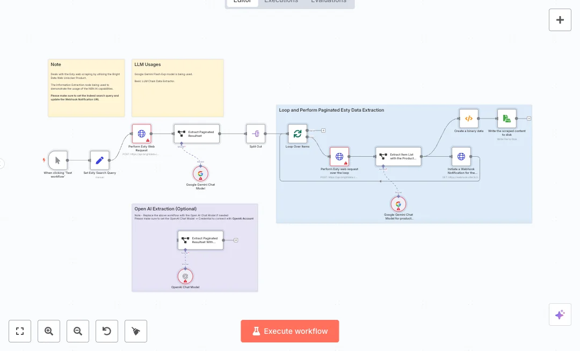Image resolution: width=580 pixels, height=351 pixels.
Task: Tidy up the workflow with the broom icon
Action: 136,331
